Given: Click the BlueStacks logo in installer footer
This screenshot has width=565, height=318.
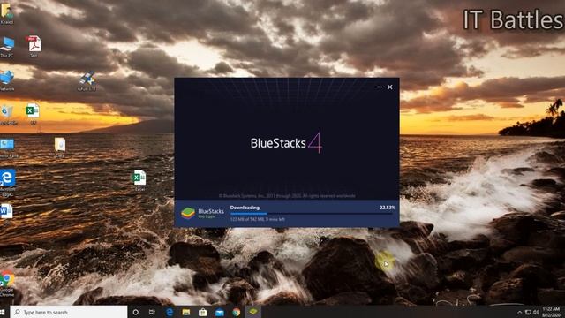Looking at the screenshot, I should (x=202, y=213).
